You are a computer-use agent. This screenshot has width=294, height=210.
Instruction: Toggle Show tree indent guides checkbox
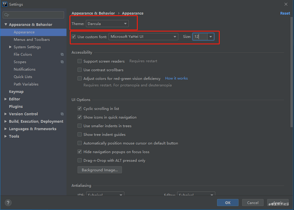tap(80, 135)
